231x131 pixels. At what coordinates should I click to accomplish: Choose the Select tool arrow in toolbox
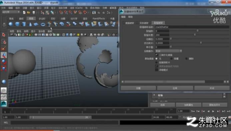click(4, 35)
